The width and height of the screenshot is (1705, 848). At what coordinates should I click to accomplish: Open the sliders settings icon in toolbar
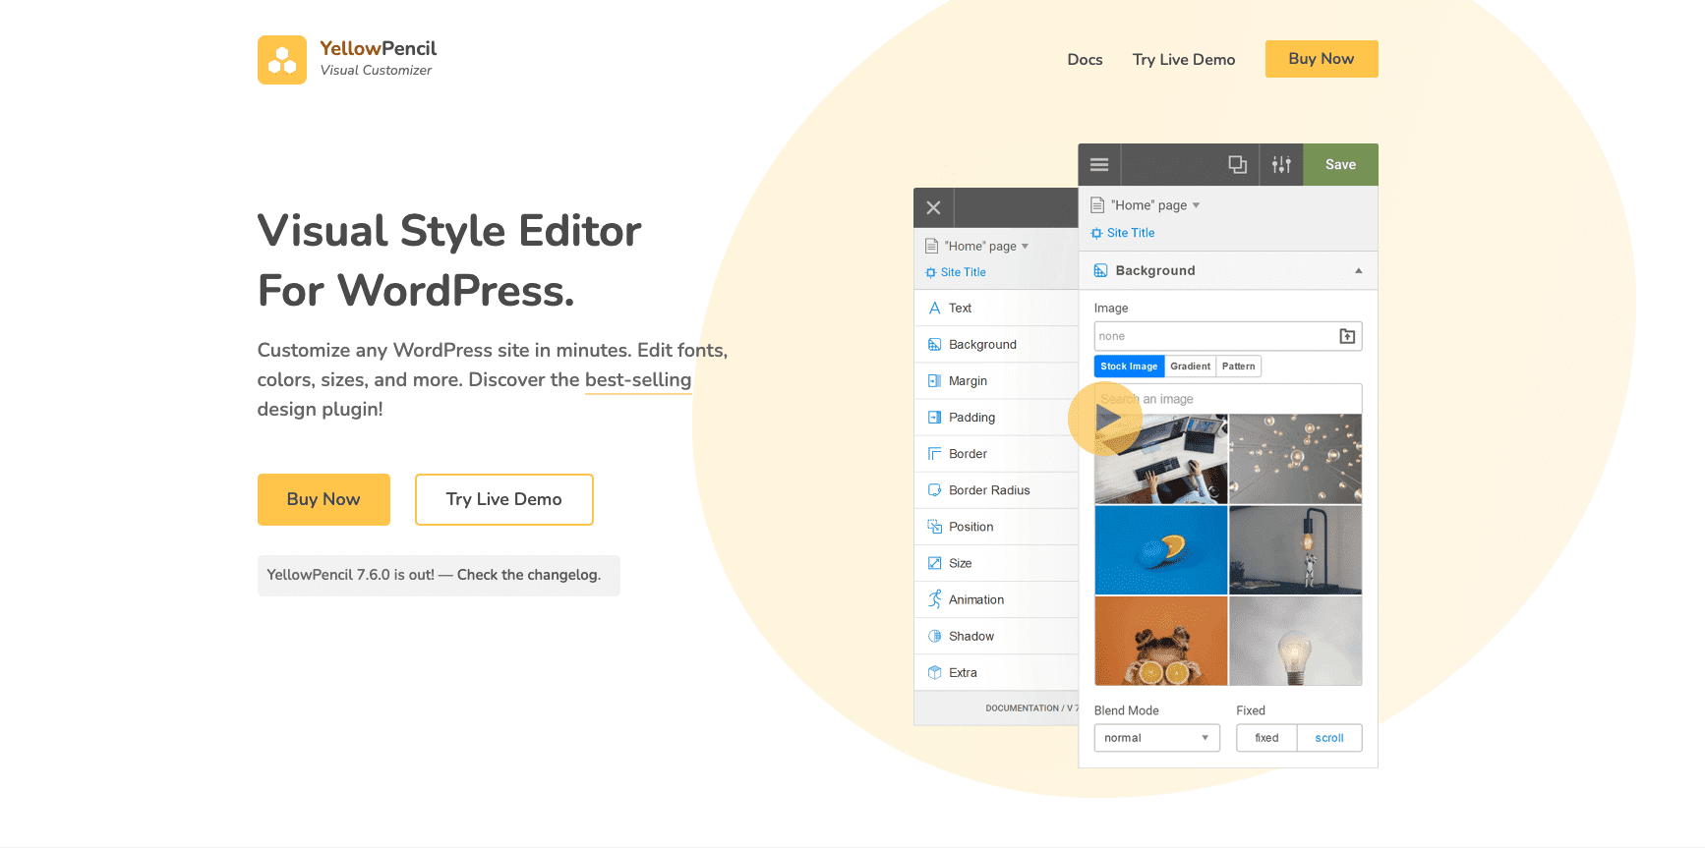point(1281,165)
